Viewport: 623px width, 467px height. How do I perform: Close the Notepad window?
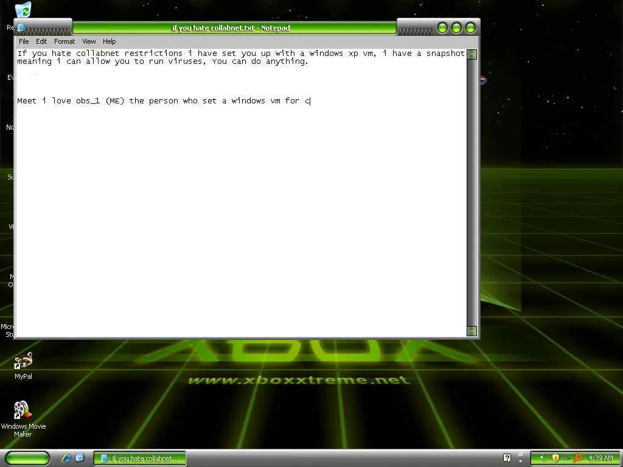(470, 28)
